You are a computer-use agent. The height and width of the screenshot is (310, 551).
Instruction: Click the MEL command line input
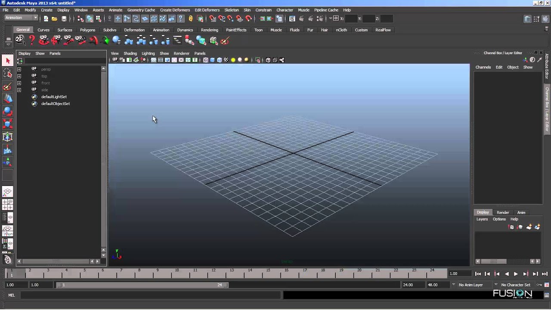(x=150, y=295)
